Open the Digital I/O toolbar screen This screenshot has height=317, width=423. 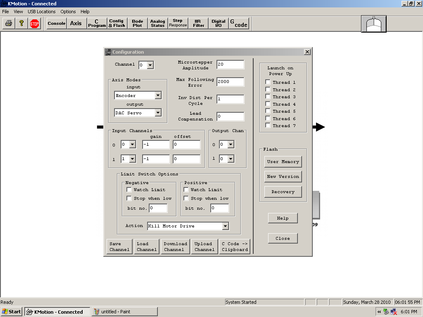219,24
